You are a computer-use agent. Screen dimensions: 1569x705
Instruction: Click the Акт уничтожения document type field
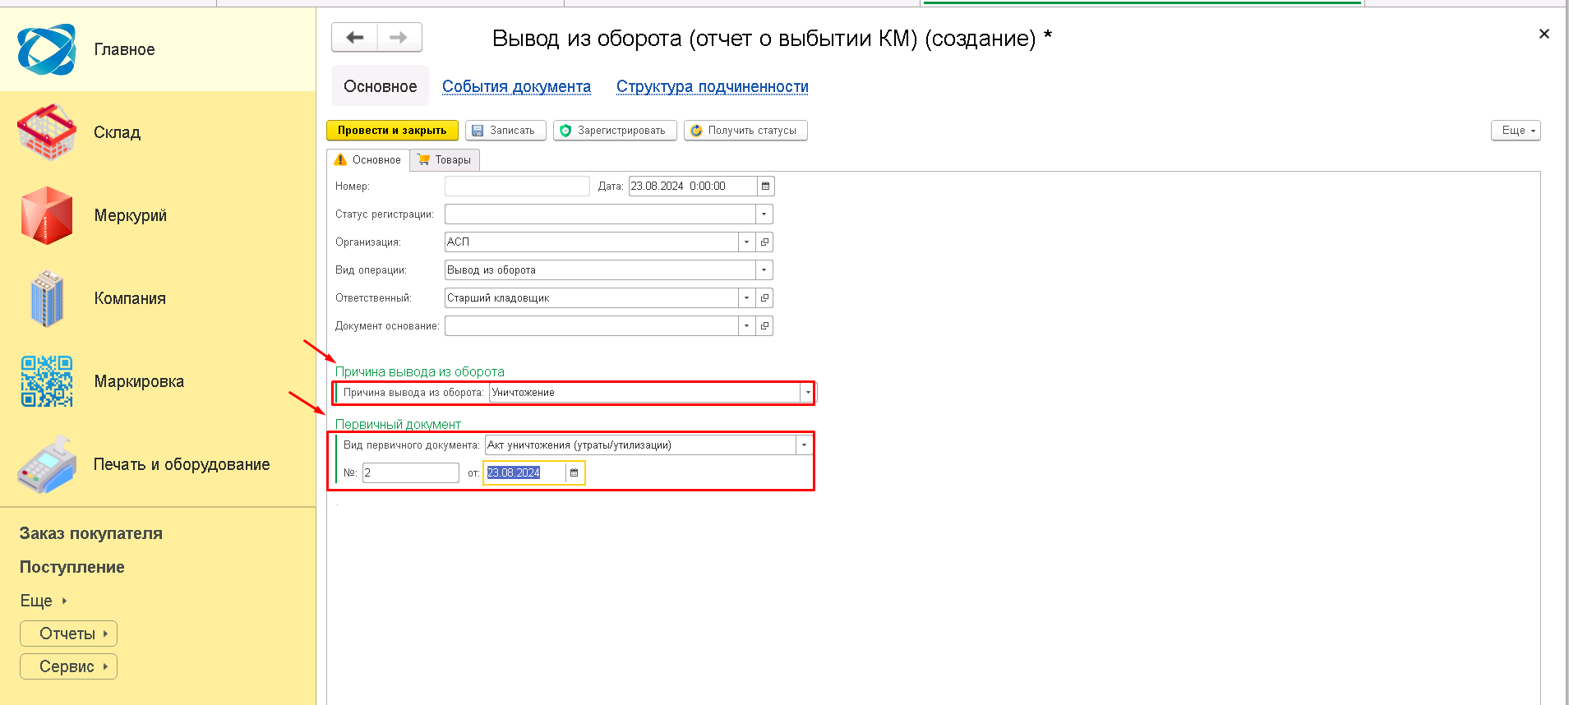pyautogui.click(x=640, y=445)
